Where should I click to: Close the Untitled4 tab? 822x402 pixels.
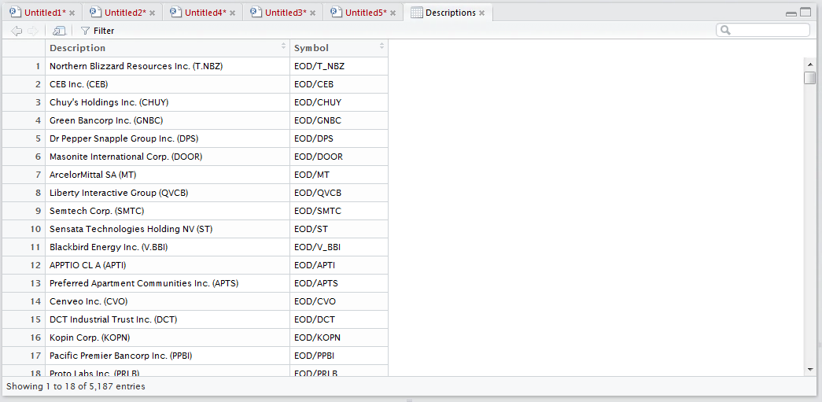(232, 13)
